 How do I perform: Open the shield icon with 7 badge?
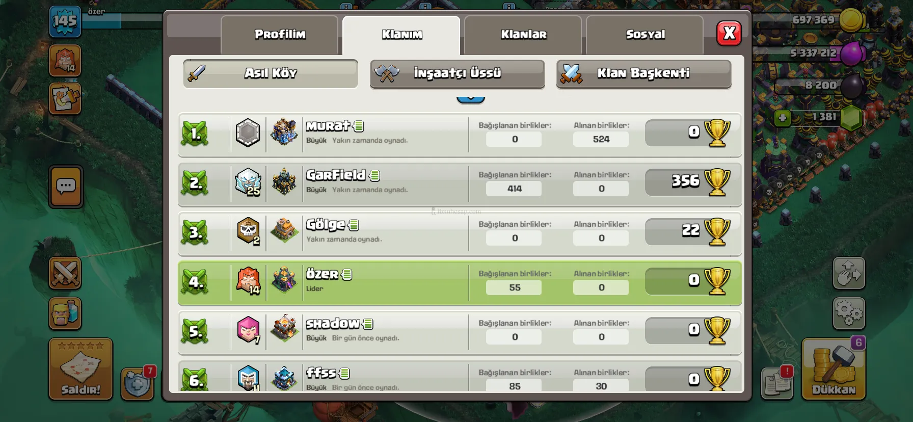(x=137, y=384)
